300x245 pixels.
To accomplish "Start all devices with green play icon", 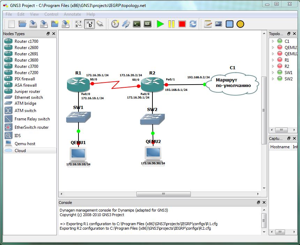I will [x=160, y=24].
